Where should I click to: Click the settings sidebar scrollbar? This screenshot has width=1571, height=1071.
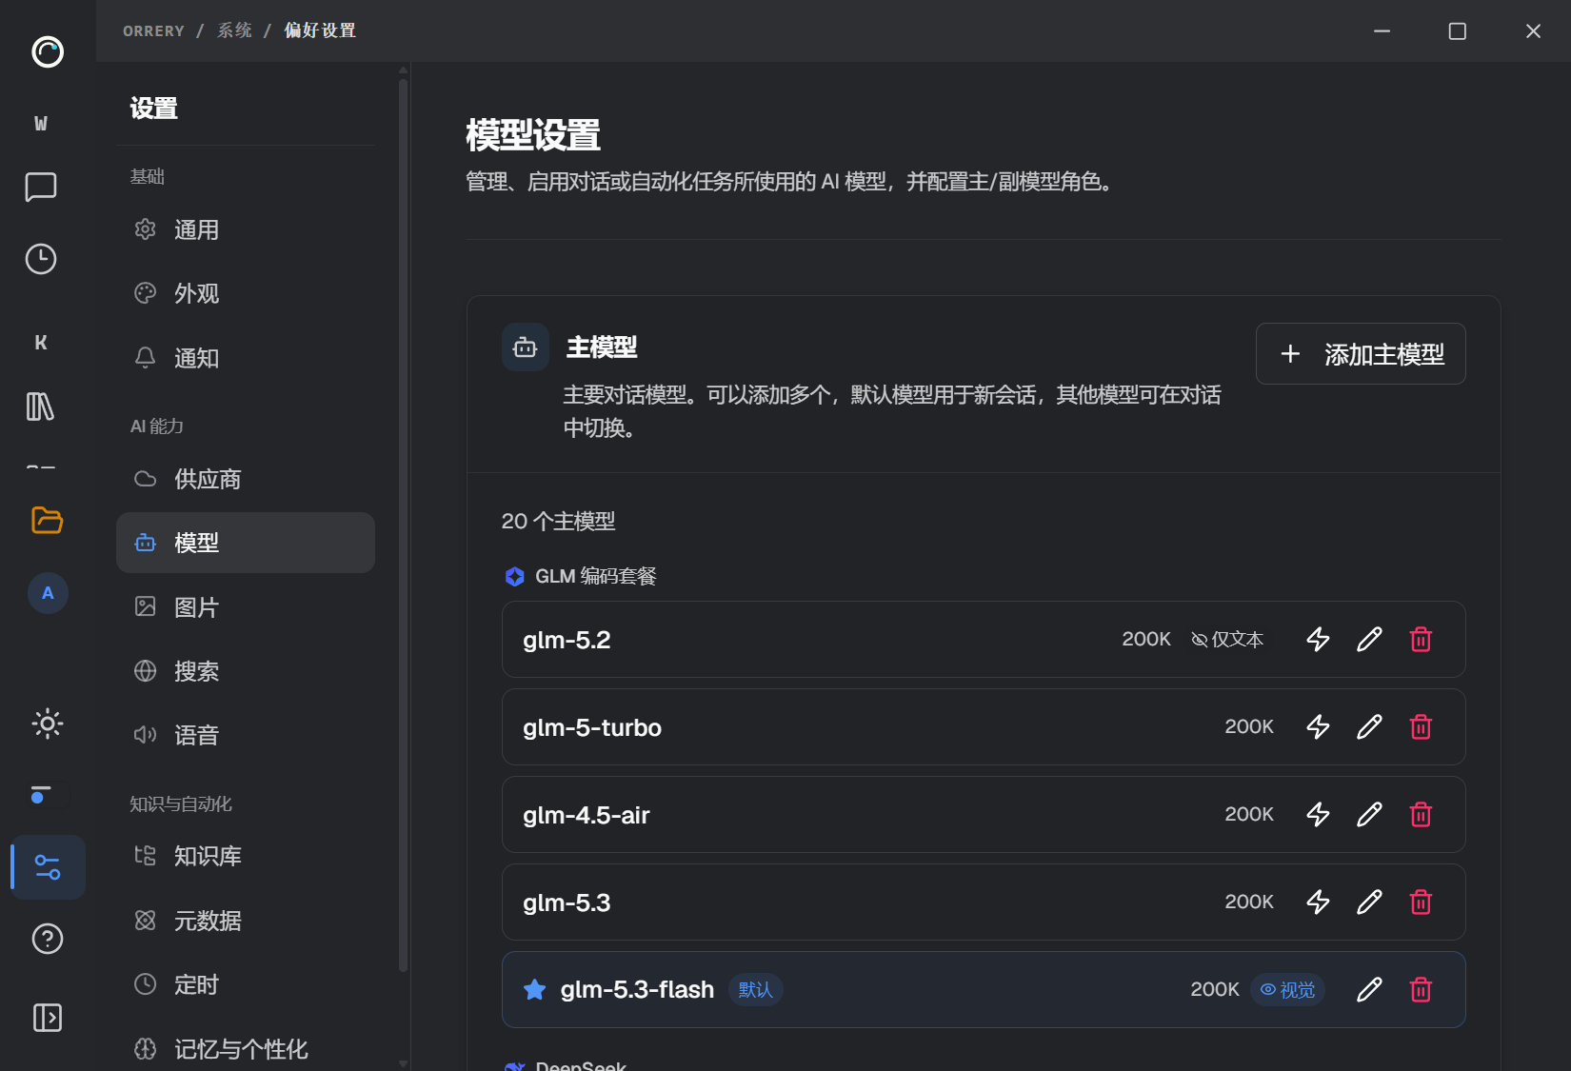pyautogui.click(x=404, y=524)
